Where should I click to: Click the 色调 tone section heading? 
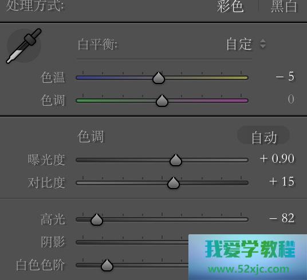(90, 136)
